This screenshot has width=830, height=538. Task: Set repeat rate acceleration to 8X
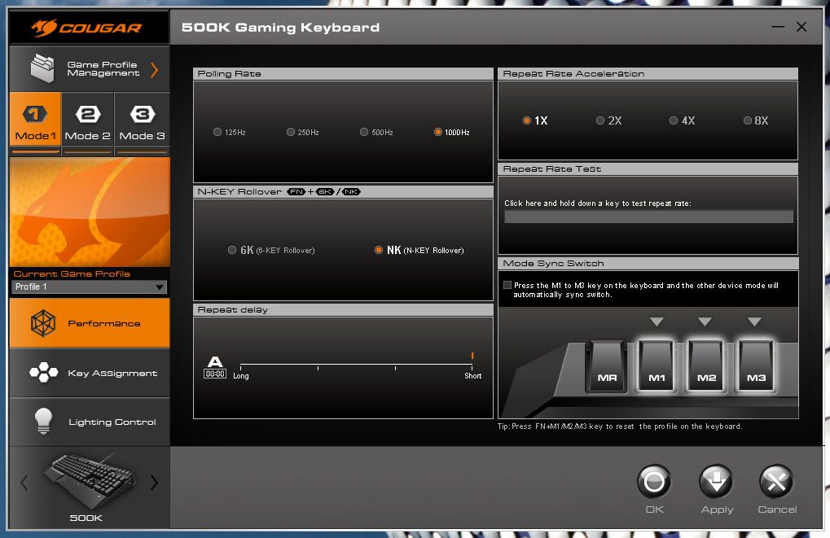[748, 120]
